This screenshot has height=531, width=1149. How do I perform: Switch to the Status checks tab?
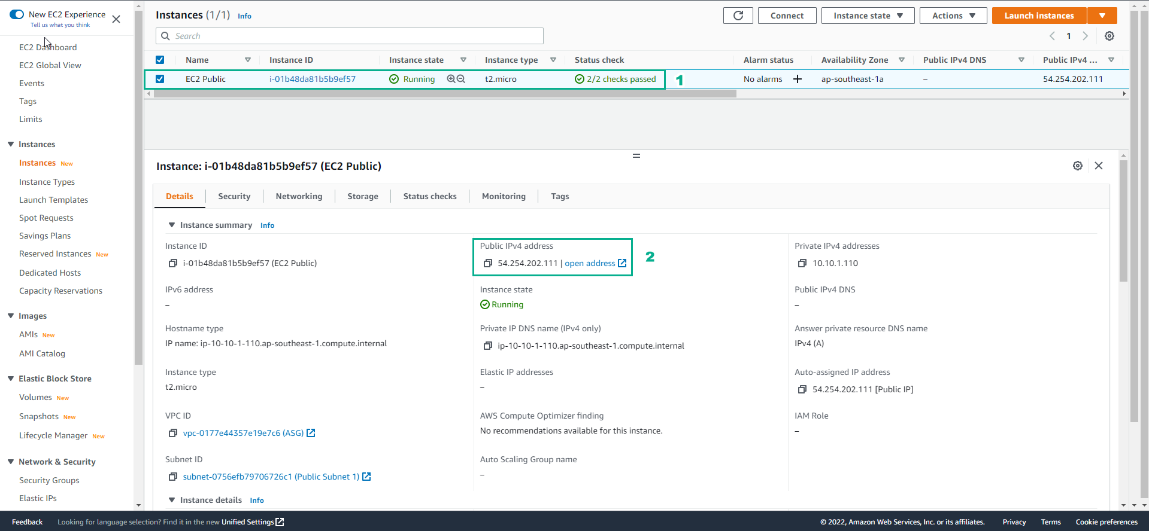point(430,196)
